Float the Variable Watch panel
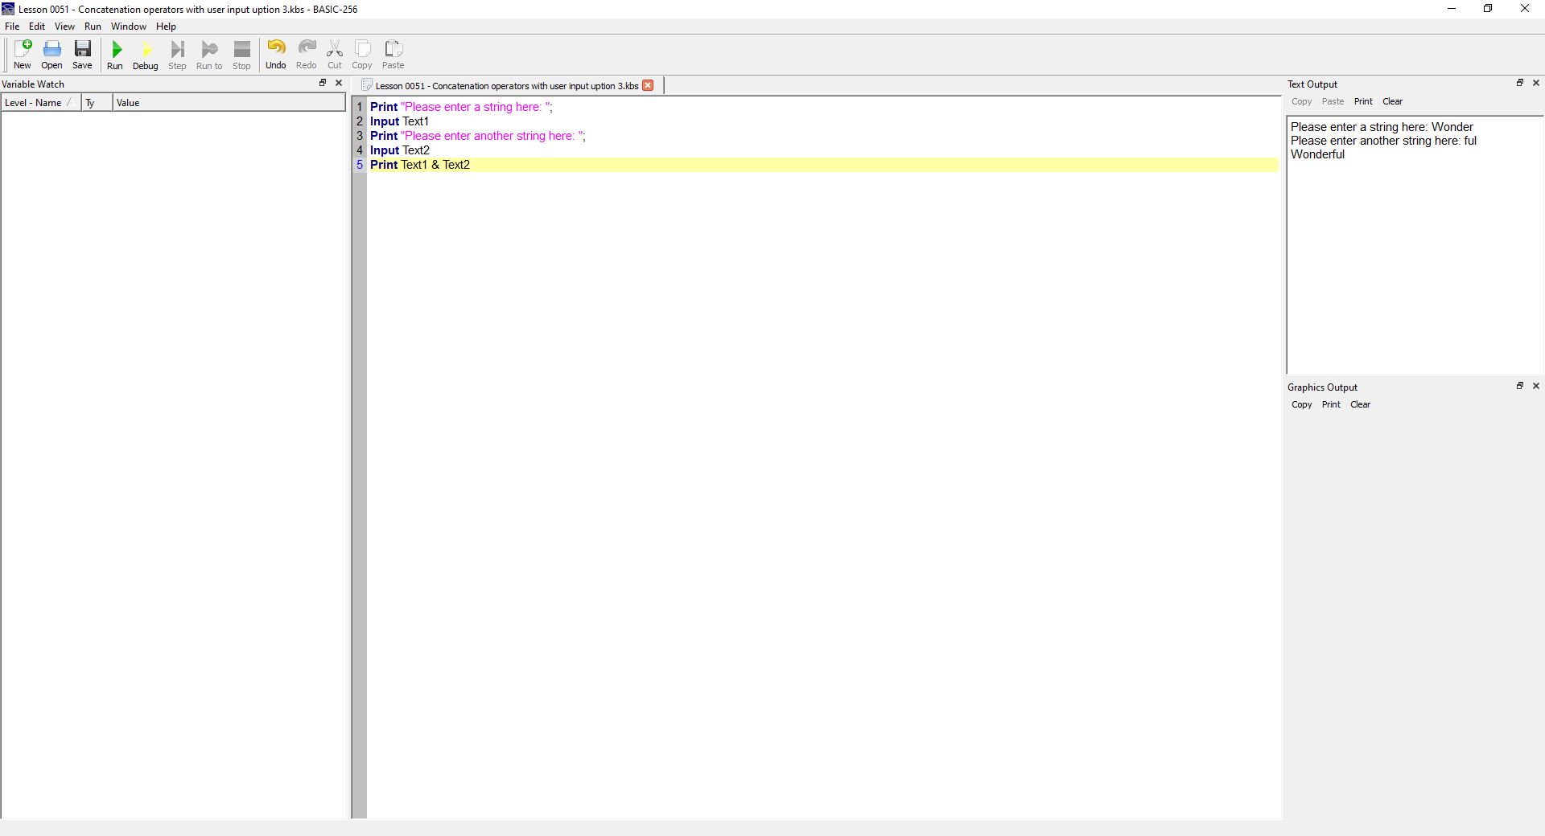This screenshot has height=836, width=1545. click(x=323, y=83)
